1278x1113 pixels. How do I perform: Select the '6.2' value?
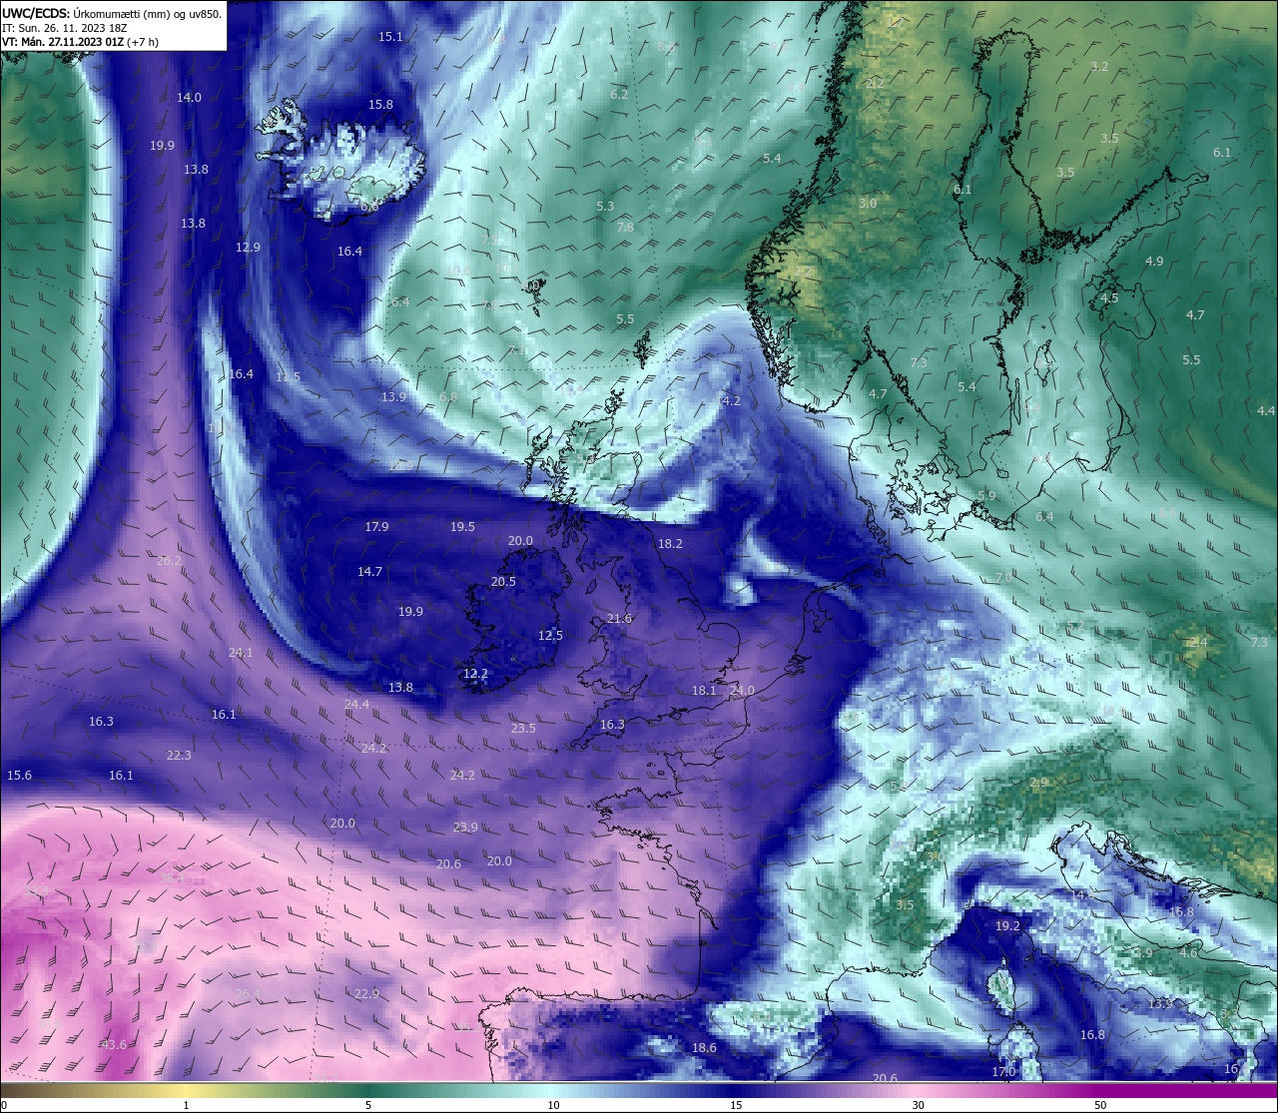coord(619,95)
